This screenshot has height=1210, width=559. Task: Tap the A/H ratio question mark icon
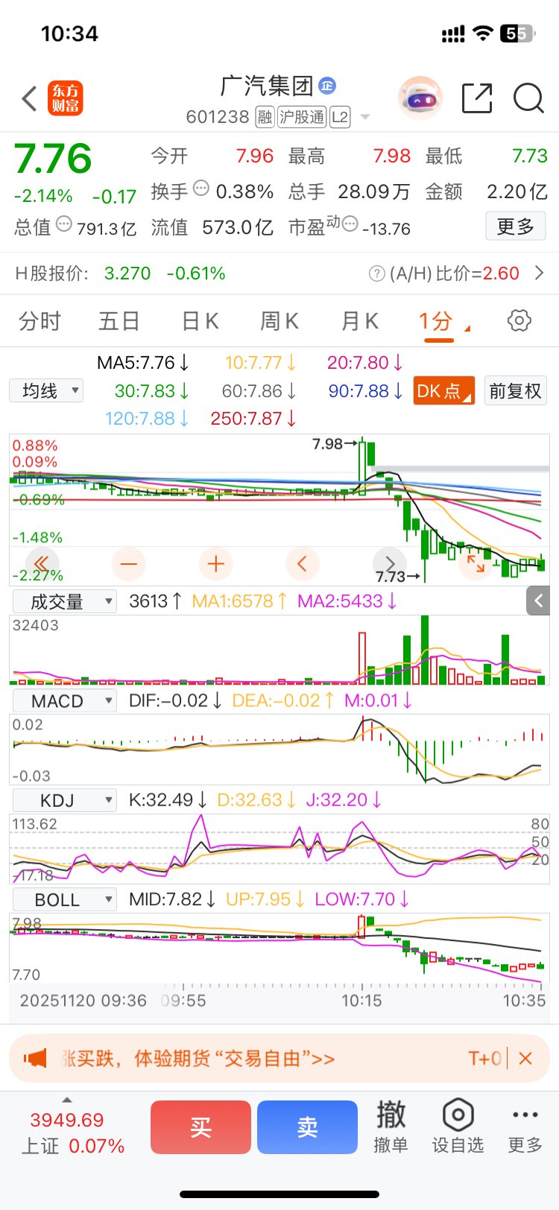click(377, 273)
